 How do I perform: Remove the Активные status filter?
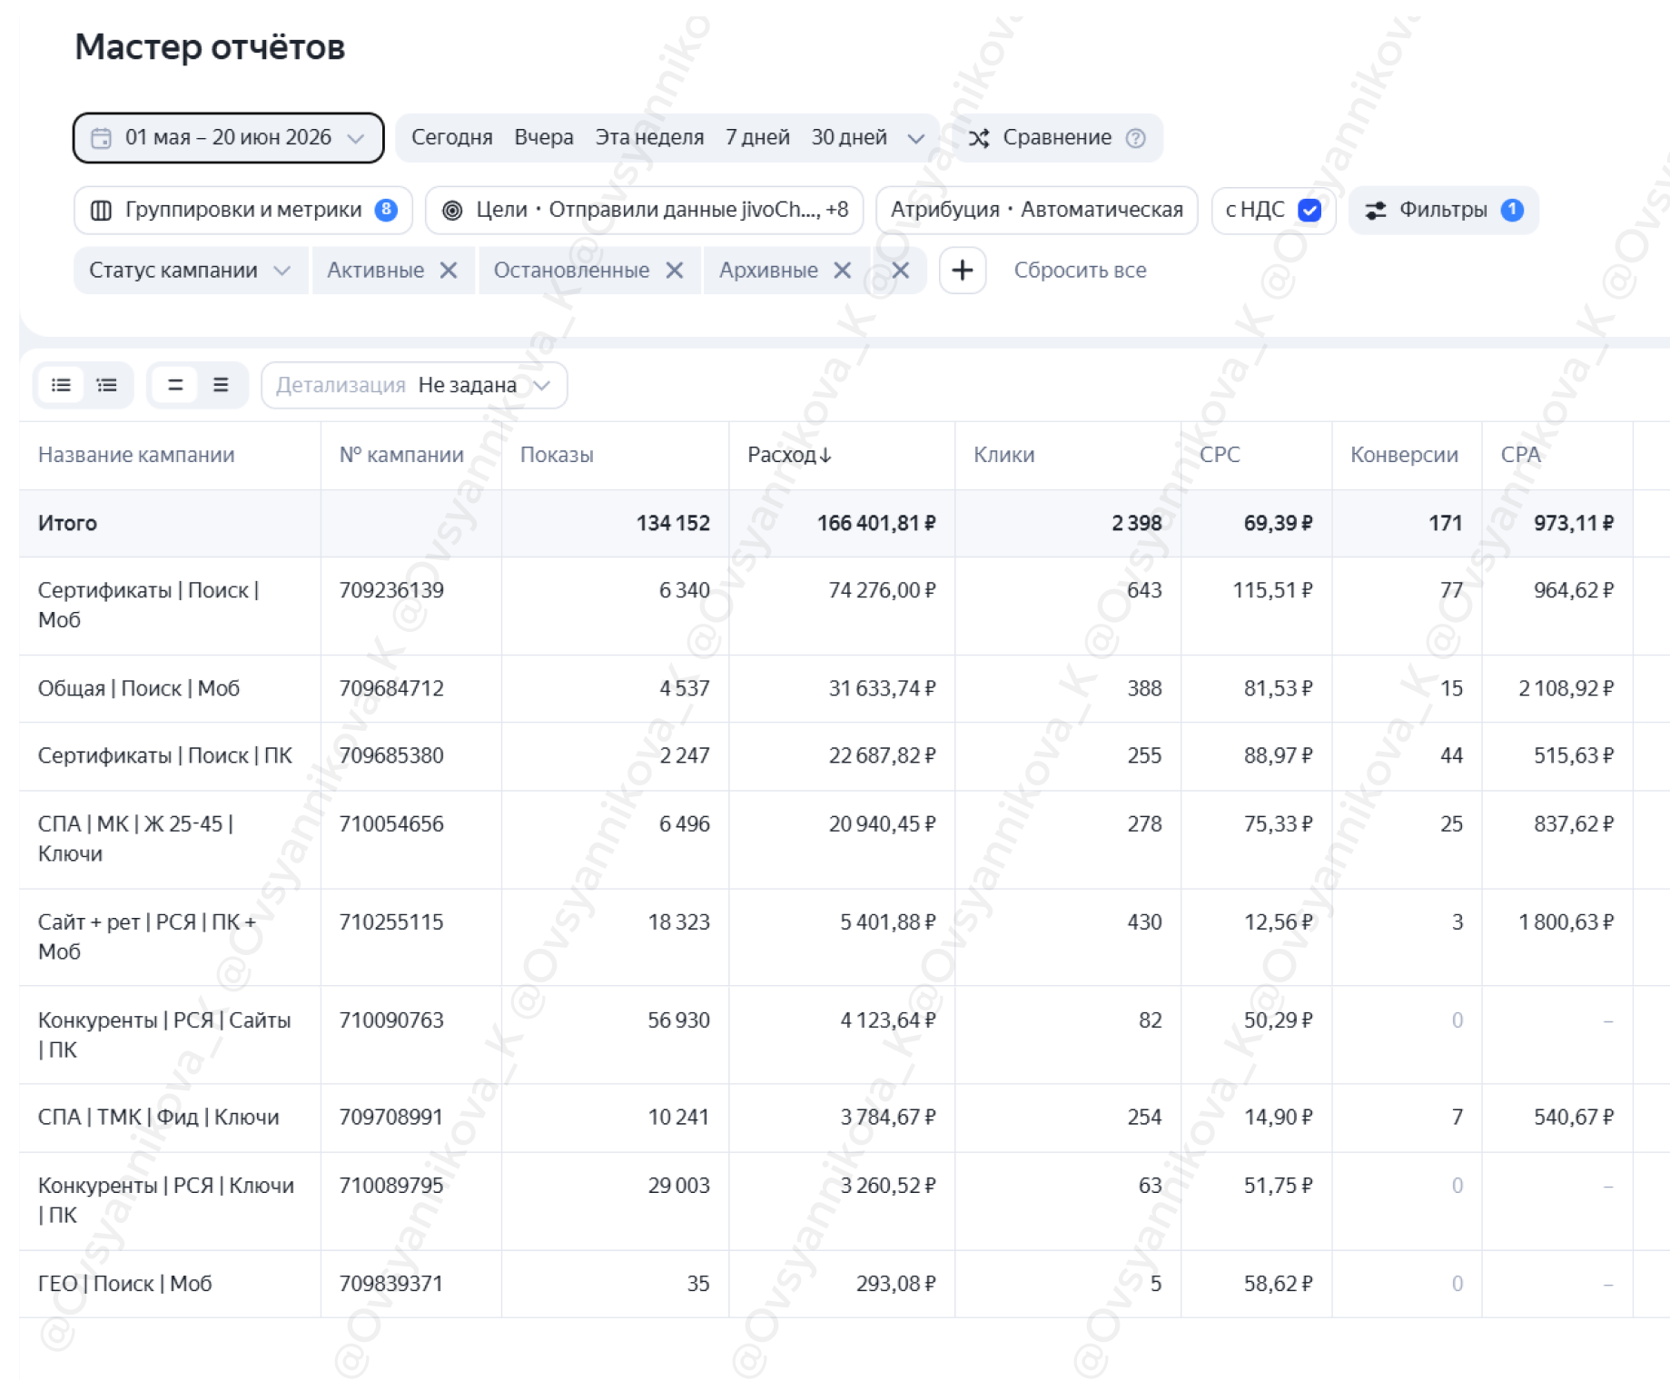tap(449, 271)
